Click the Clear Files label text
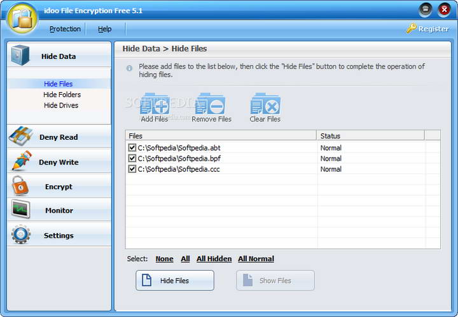Screen dimensions: 458x317 click(x=265, y=119)
